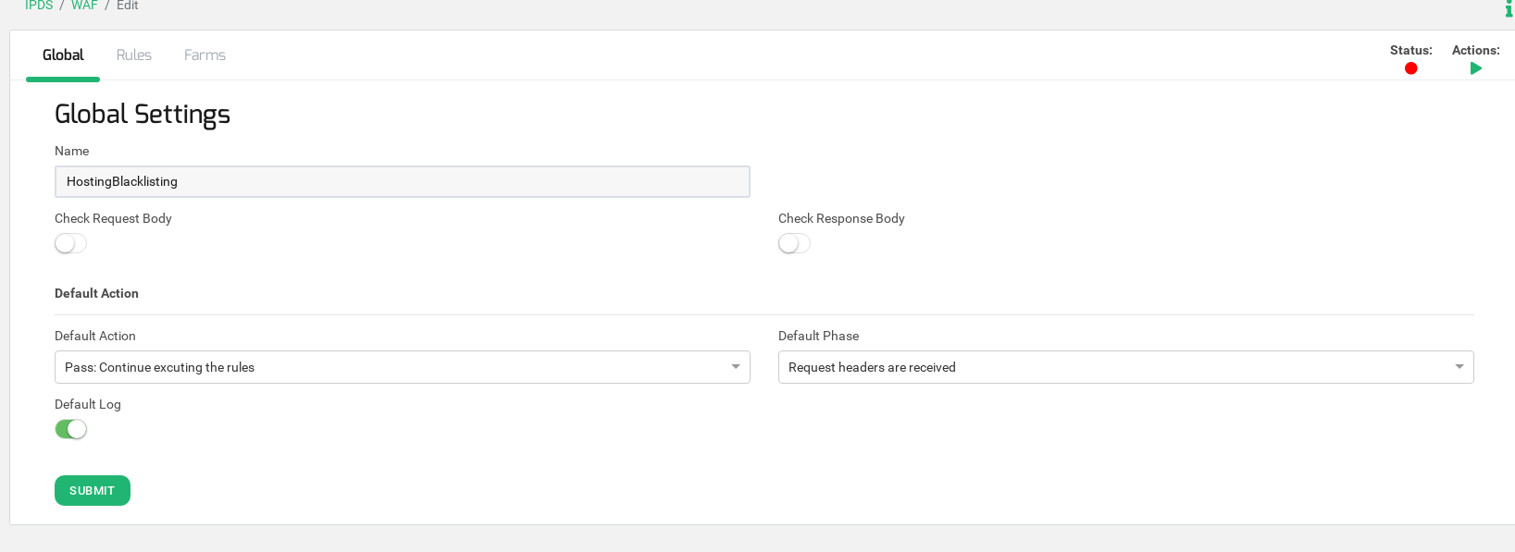Viewport: 1515px width, 552px height.
Task: Click the Default Phase dropdown arrow
Action: (x=1459, y=367)
